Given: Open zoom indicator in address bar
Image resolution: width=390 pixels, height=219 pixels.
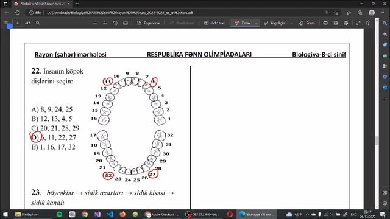Looking at the screenshot, I should coord(327,12).
